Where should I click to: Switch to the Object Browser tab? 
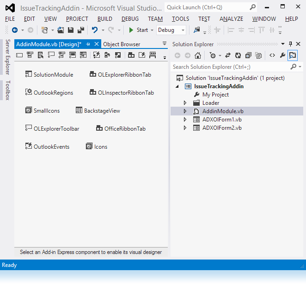coord(122,44)
